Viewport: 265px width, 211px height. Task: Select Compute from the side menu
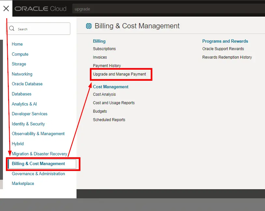[20, 54]
